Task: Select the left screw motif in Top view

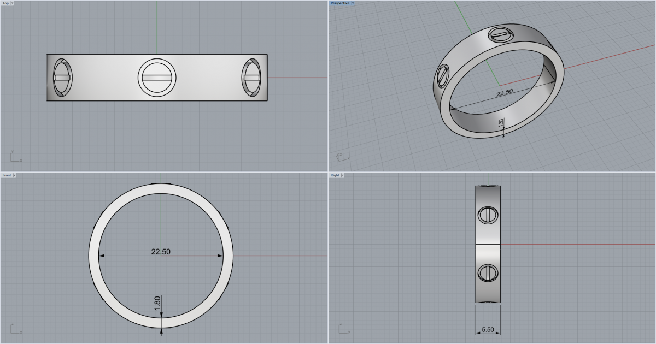Action: 62,78
